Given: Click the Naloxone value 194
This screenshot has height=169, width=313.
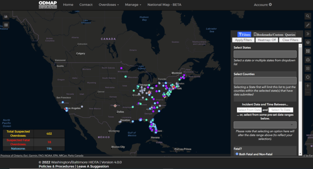Looking at the screenshot, I should [x=49, y=149].
